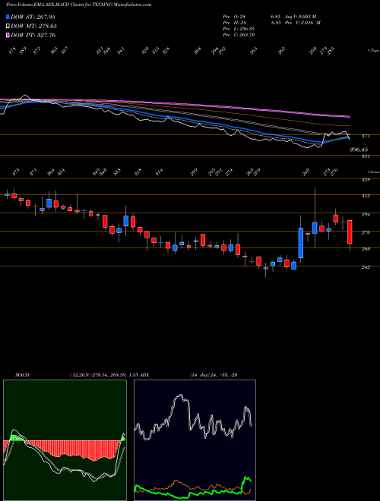The height and width of the screenshot is (501, 380).
Task: Click the 371 axis level label
Action: coord(366,136)
